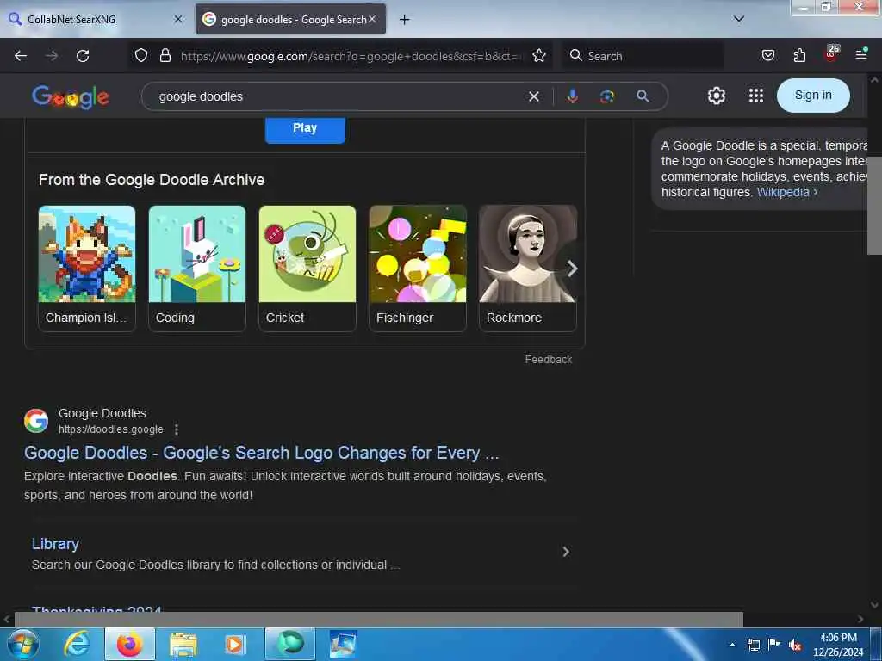
Task: Close the CollabNet SearXNG tab
Action: [x=177, y=19]
